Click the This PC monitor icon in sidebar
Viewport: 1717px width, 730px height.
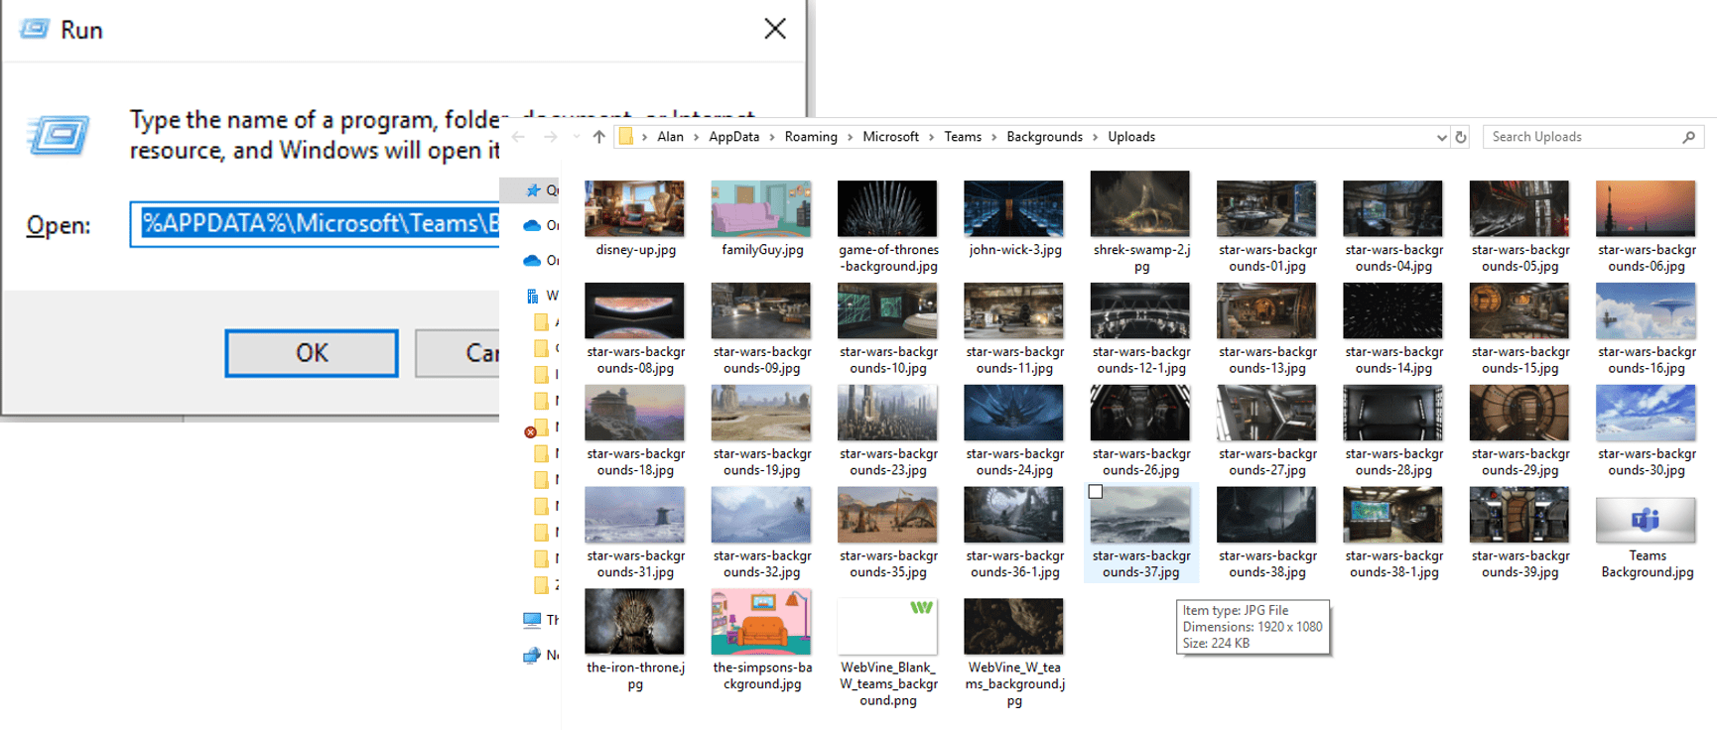(532, 620)
